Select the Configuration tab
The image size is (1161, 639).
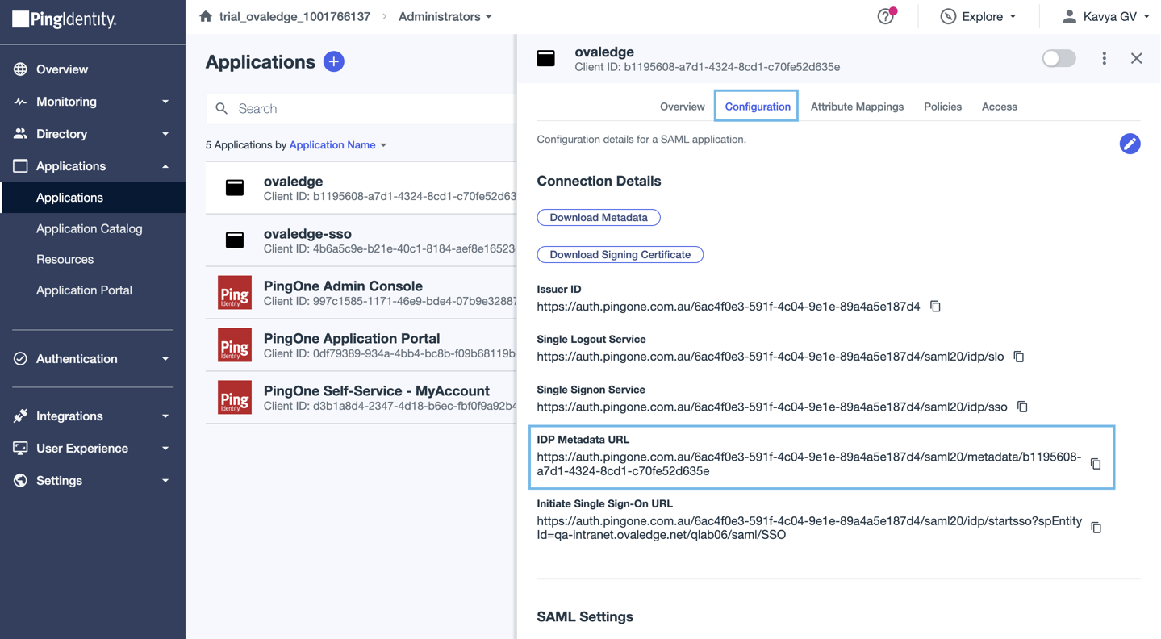(x=758, y=106)
